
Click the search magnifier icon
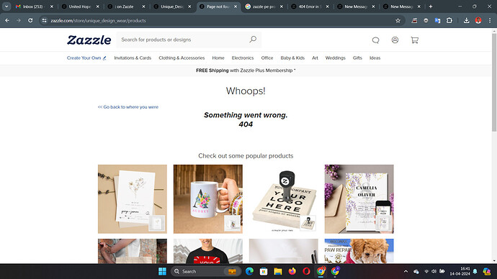(253, 40)
